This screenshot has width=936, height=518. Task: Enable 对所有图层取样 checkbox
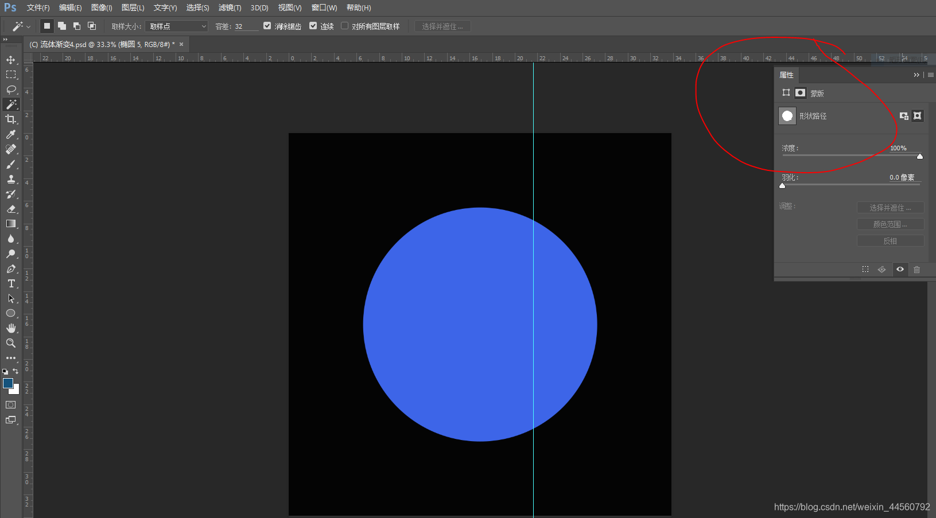pyautogui.click(x=344, y=26)
